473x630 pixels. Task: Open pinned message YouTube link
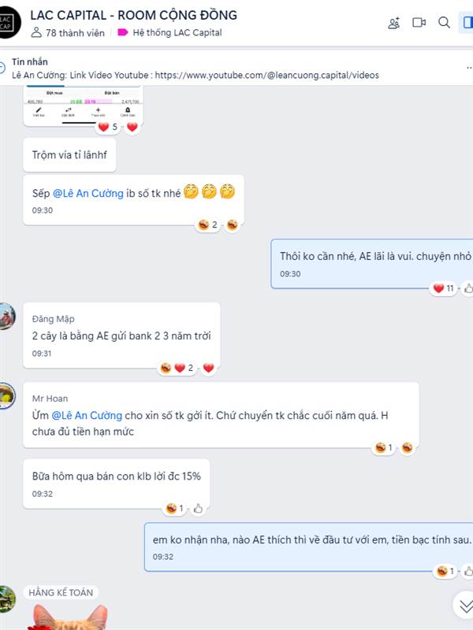click(x=266, y=75)
